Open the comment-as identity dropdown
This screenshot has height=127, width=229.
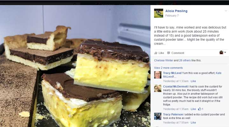[223, 52]
